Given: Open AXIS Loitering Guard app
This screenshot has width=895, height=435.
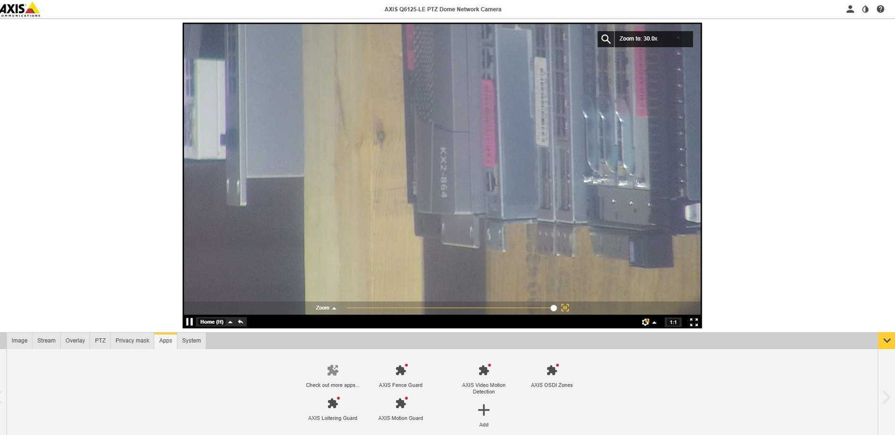Looking at the screenshot, I should pos(333,404).
